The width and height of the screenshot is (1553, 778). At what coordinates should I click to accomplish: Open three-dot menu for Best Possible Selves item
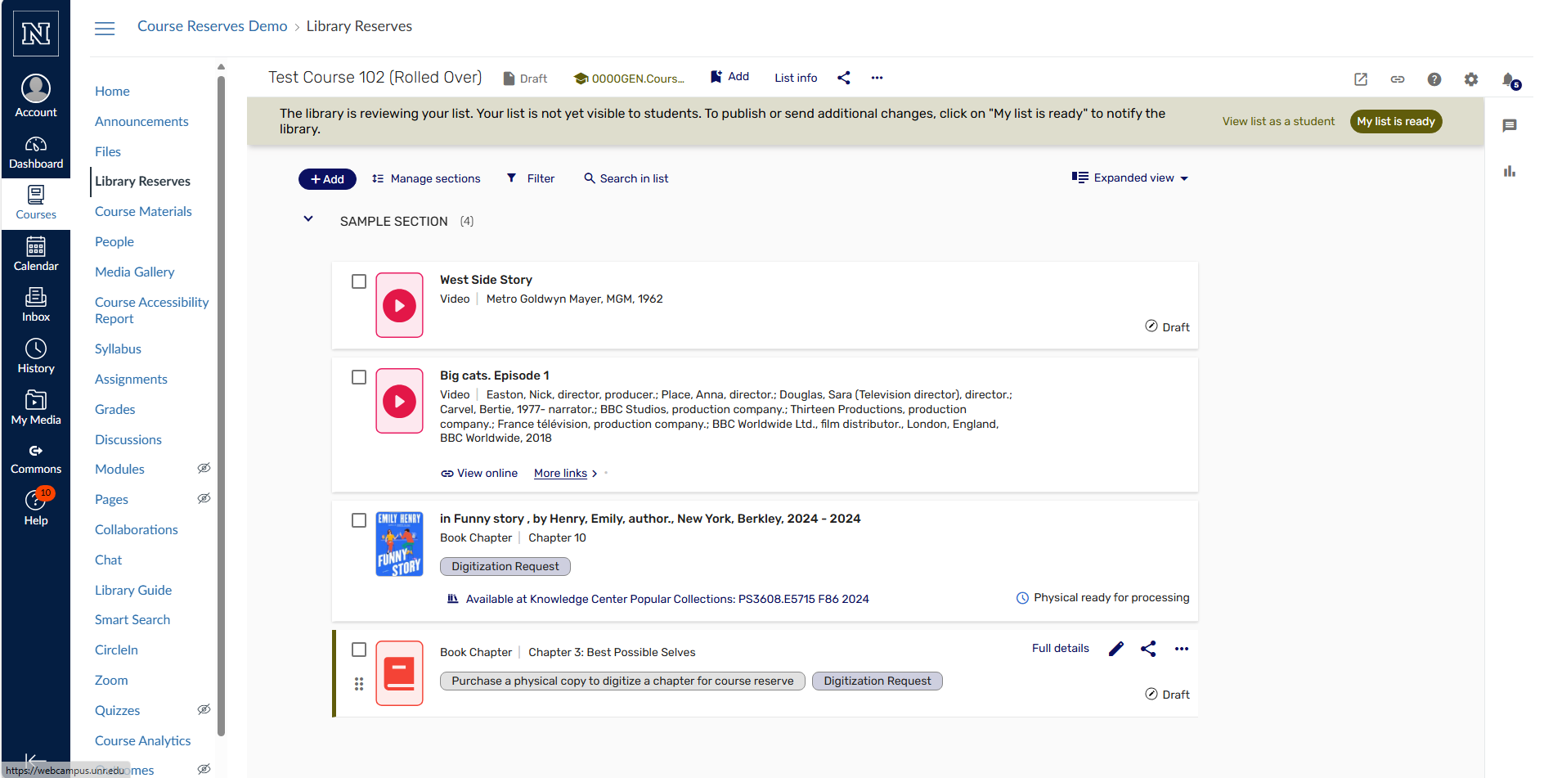(1182, 649)
